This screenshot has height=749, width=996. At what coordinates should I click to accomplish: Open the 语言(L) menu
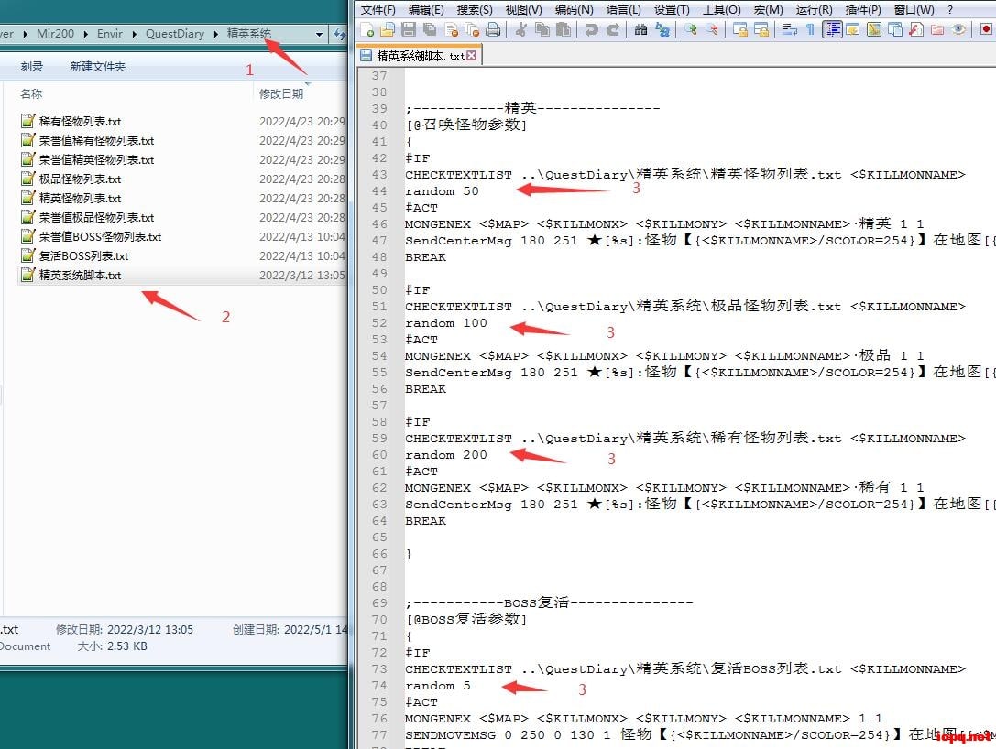(x=623, y=9)
